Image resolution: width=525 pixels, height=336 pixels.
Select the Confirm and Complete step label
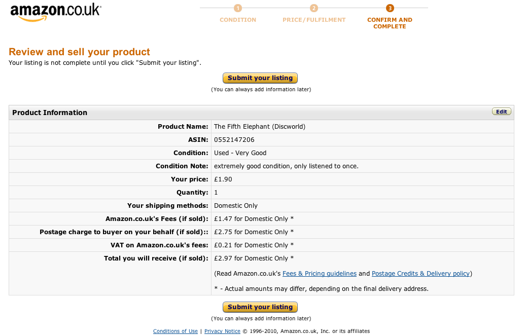tap(390, 23)
